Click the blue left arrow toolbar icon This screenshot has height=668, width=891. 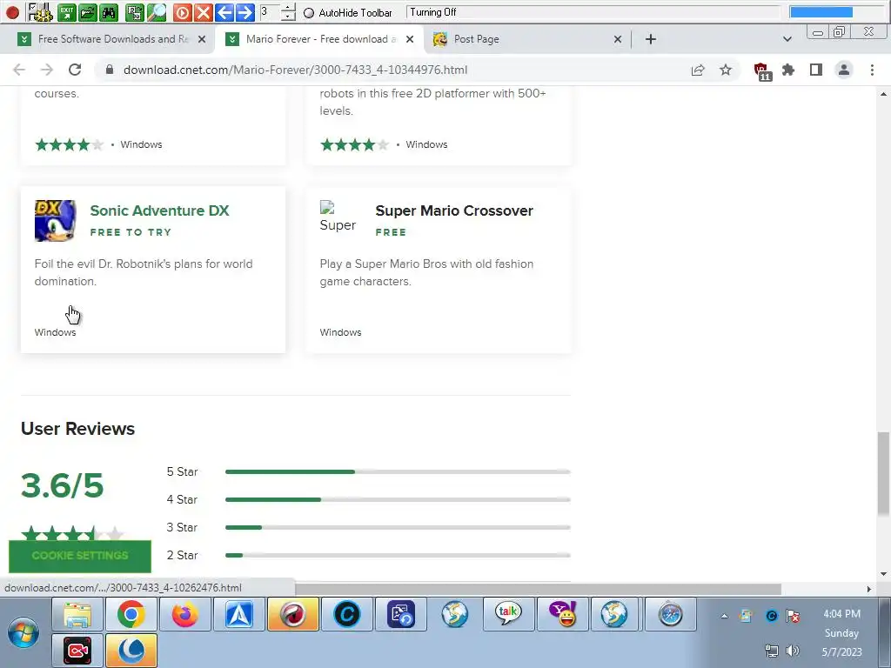click(x=224, y=12)
